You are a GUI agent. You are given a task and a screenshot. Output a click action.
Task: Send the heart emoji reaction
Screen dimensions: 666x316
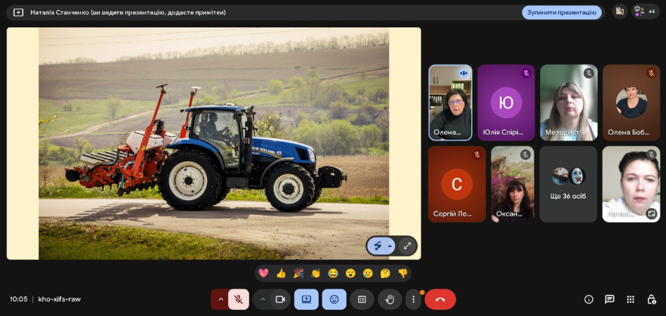264,273
